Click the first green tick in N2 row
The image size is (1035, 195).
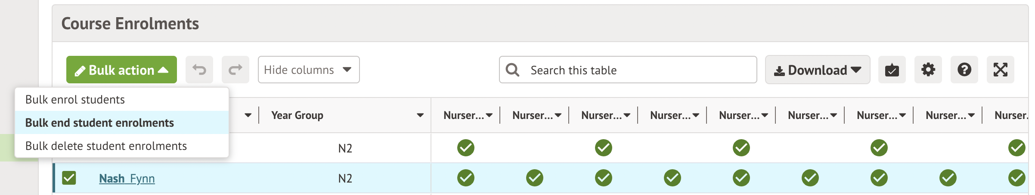[465, 148]
